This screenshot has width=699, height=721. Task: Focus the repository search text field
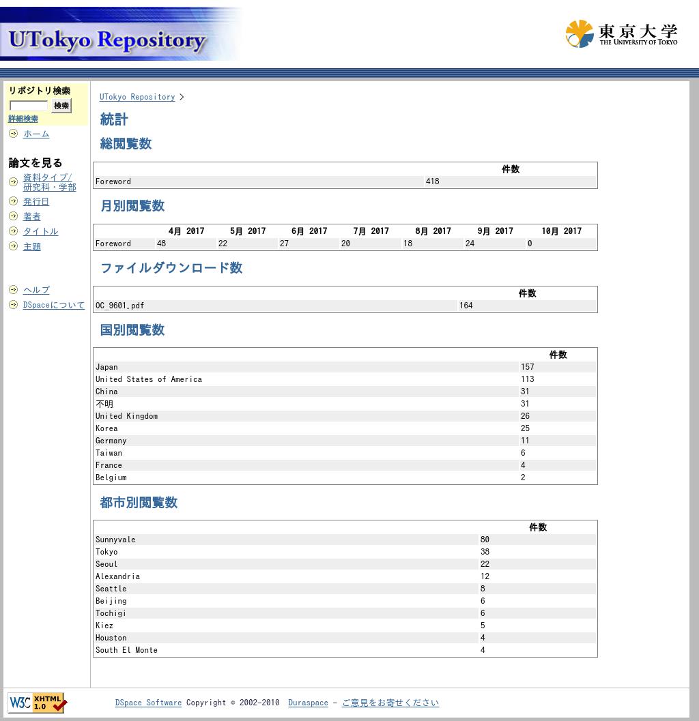point(29,106)
